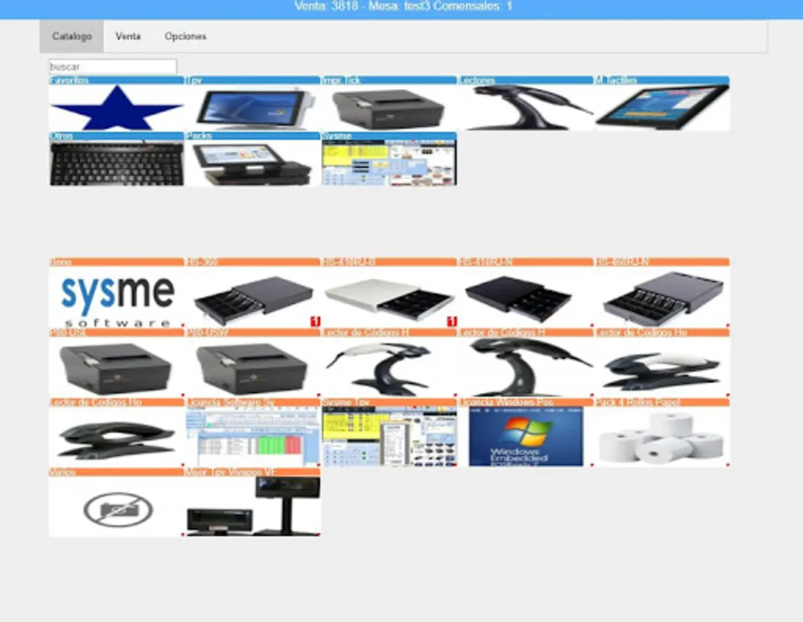Open the Tpv touchscreen terminal category
The image size is (803, 622).
pyautogui.click(x=253, y=104)
